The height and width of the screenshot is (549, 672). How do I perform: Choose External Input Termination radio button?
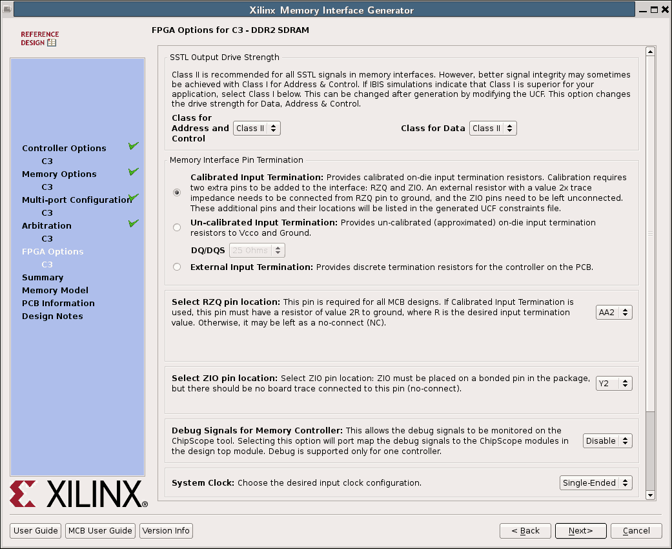click(177, 267)
